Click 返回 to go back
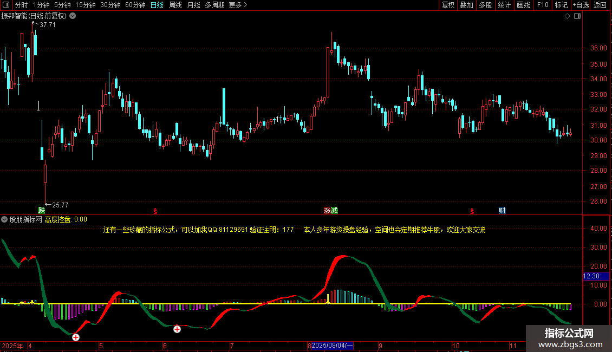The height and width of the screenshot is (352, 612). click(600, 5)
